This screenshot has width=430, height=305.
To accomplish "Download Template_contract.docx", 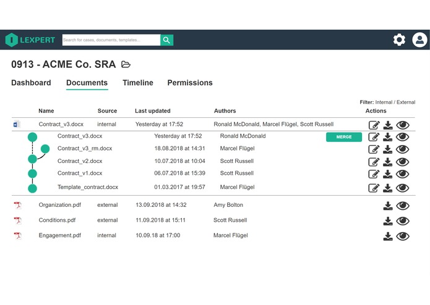I will tap(388, 188).
